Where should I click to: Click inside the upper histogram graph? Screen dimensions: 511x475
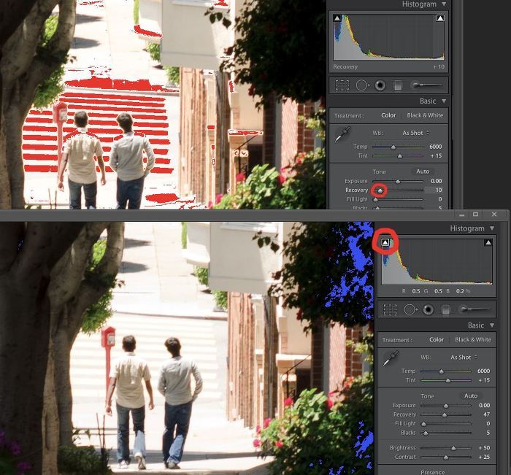pos(388,36)
